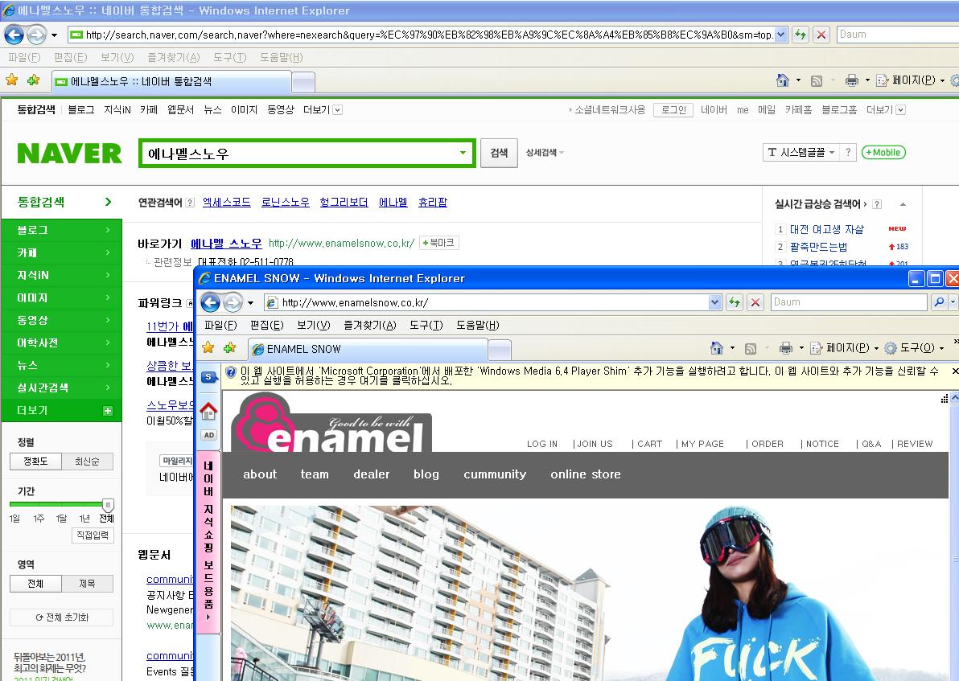This screenshot has height=681, width=959.
Task: Click period slider handle at 전체
Action: pyautogui.click(x=108, y=505)
